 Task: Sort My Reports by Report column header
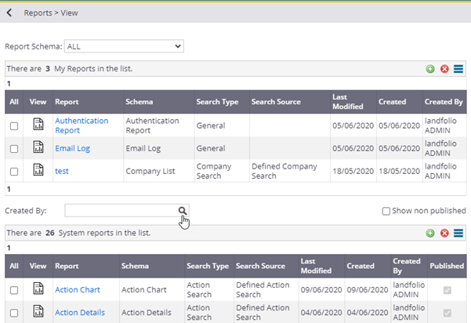[x=67, y=102]
